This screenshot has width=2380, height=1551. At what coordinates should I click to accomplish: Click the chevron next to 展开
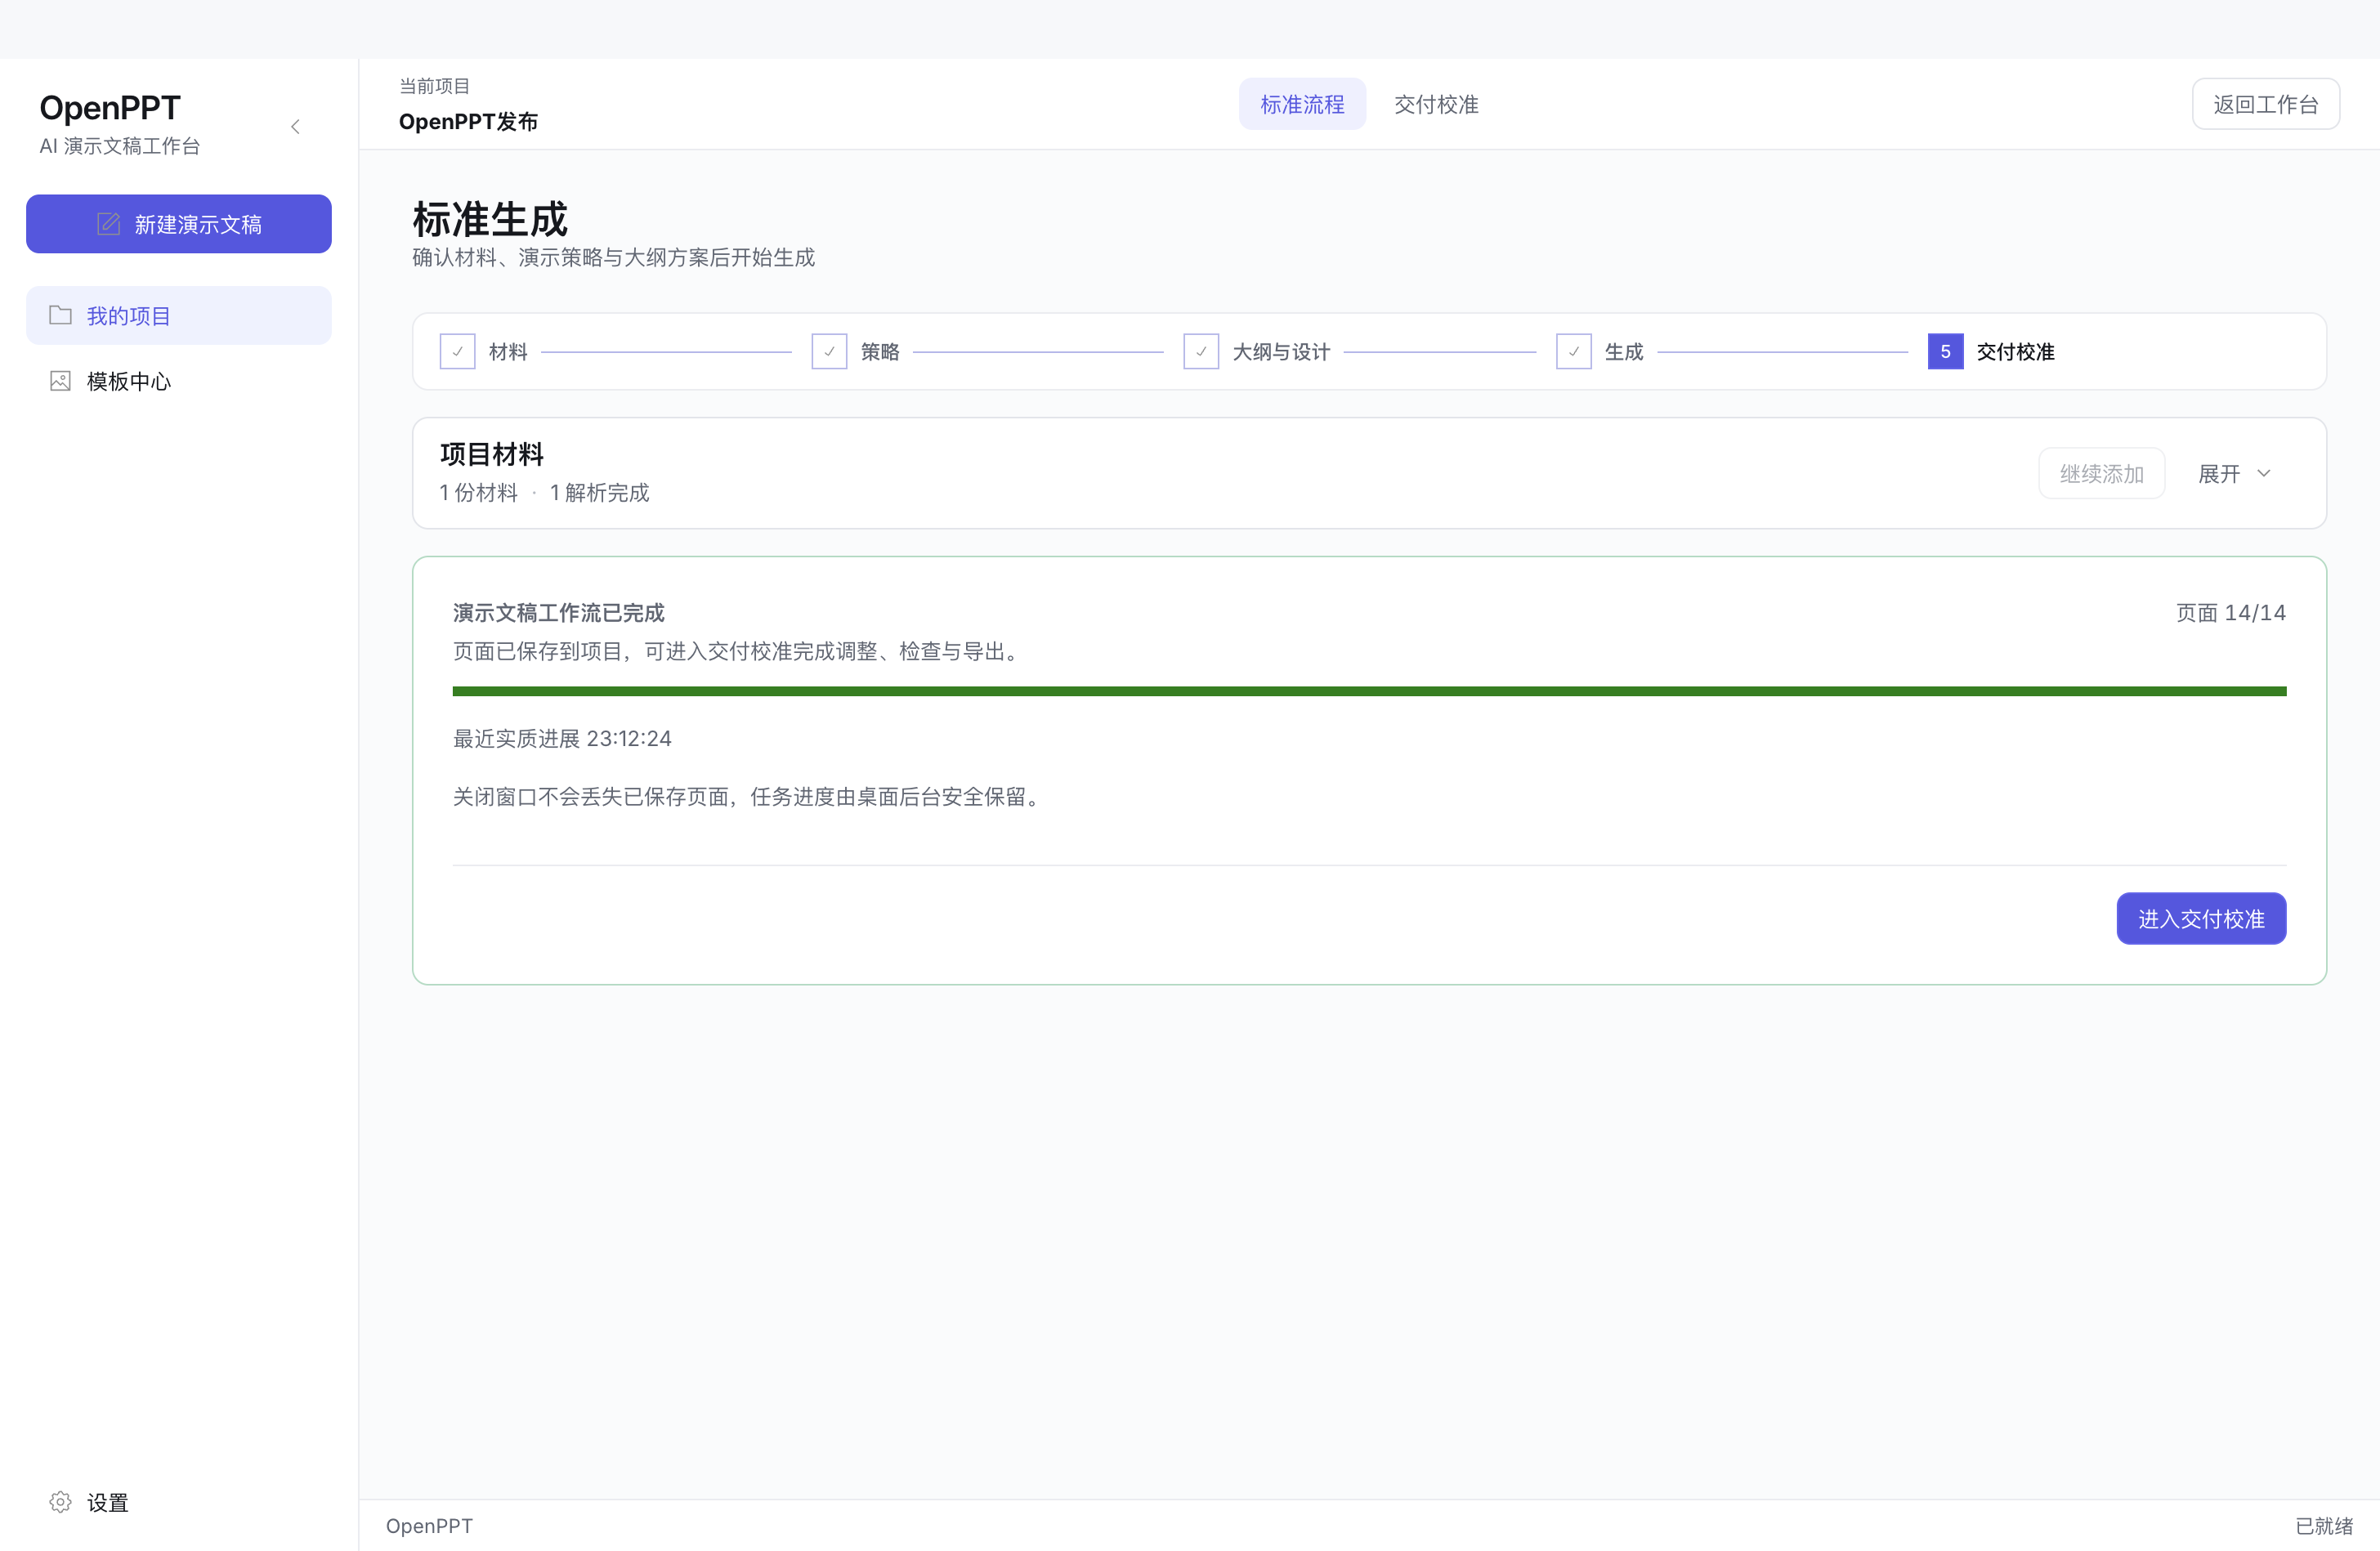(2264, 473)
